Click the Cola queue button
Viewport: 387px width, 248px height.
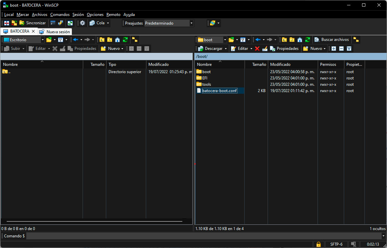[97, 23]
